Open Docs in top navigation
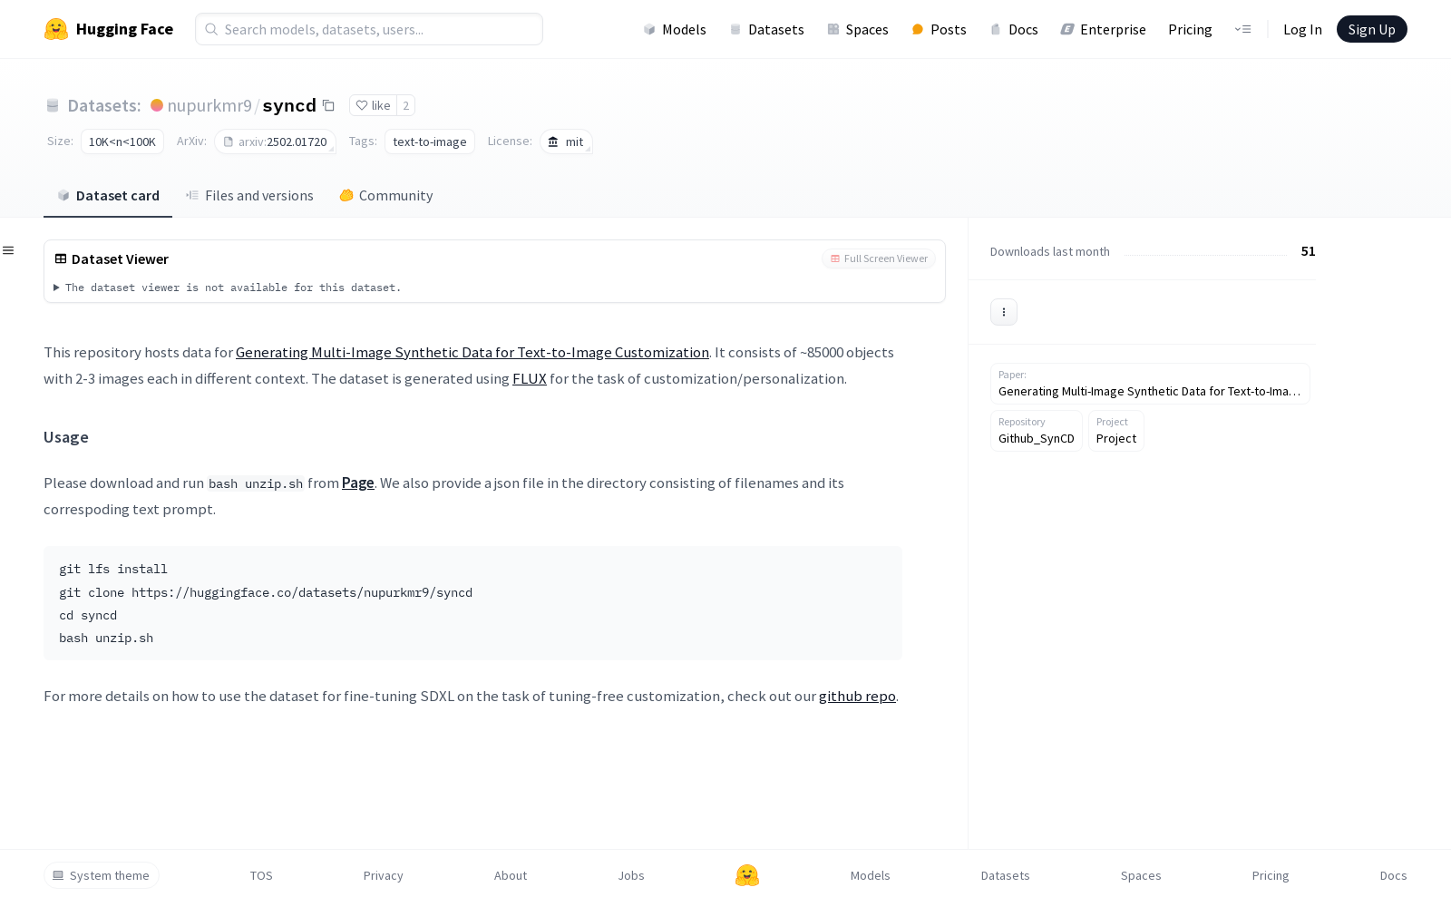The image size is (1451, 907). [1014, 29]
